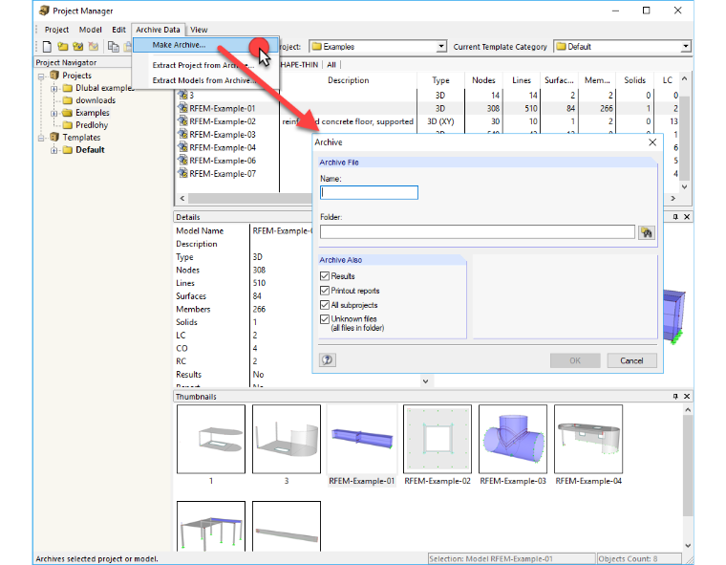Click the Projects root cube icon
Screen dimensions: 726x565
pos(54,76)
